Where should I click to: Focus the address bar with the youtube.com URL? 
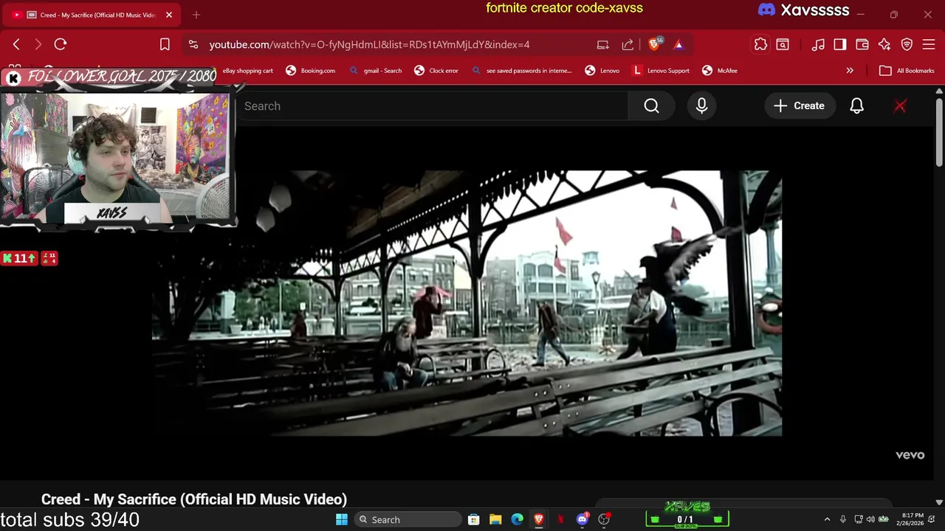(x=369, y=44)
